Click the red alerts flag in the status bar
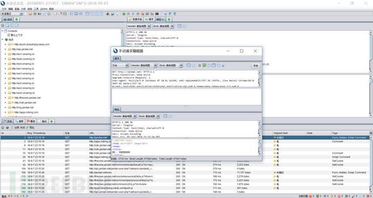 pyautogui.click(x=9, y=196)
